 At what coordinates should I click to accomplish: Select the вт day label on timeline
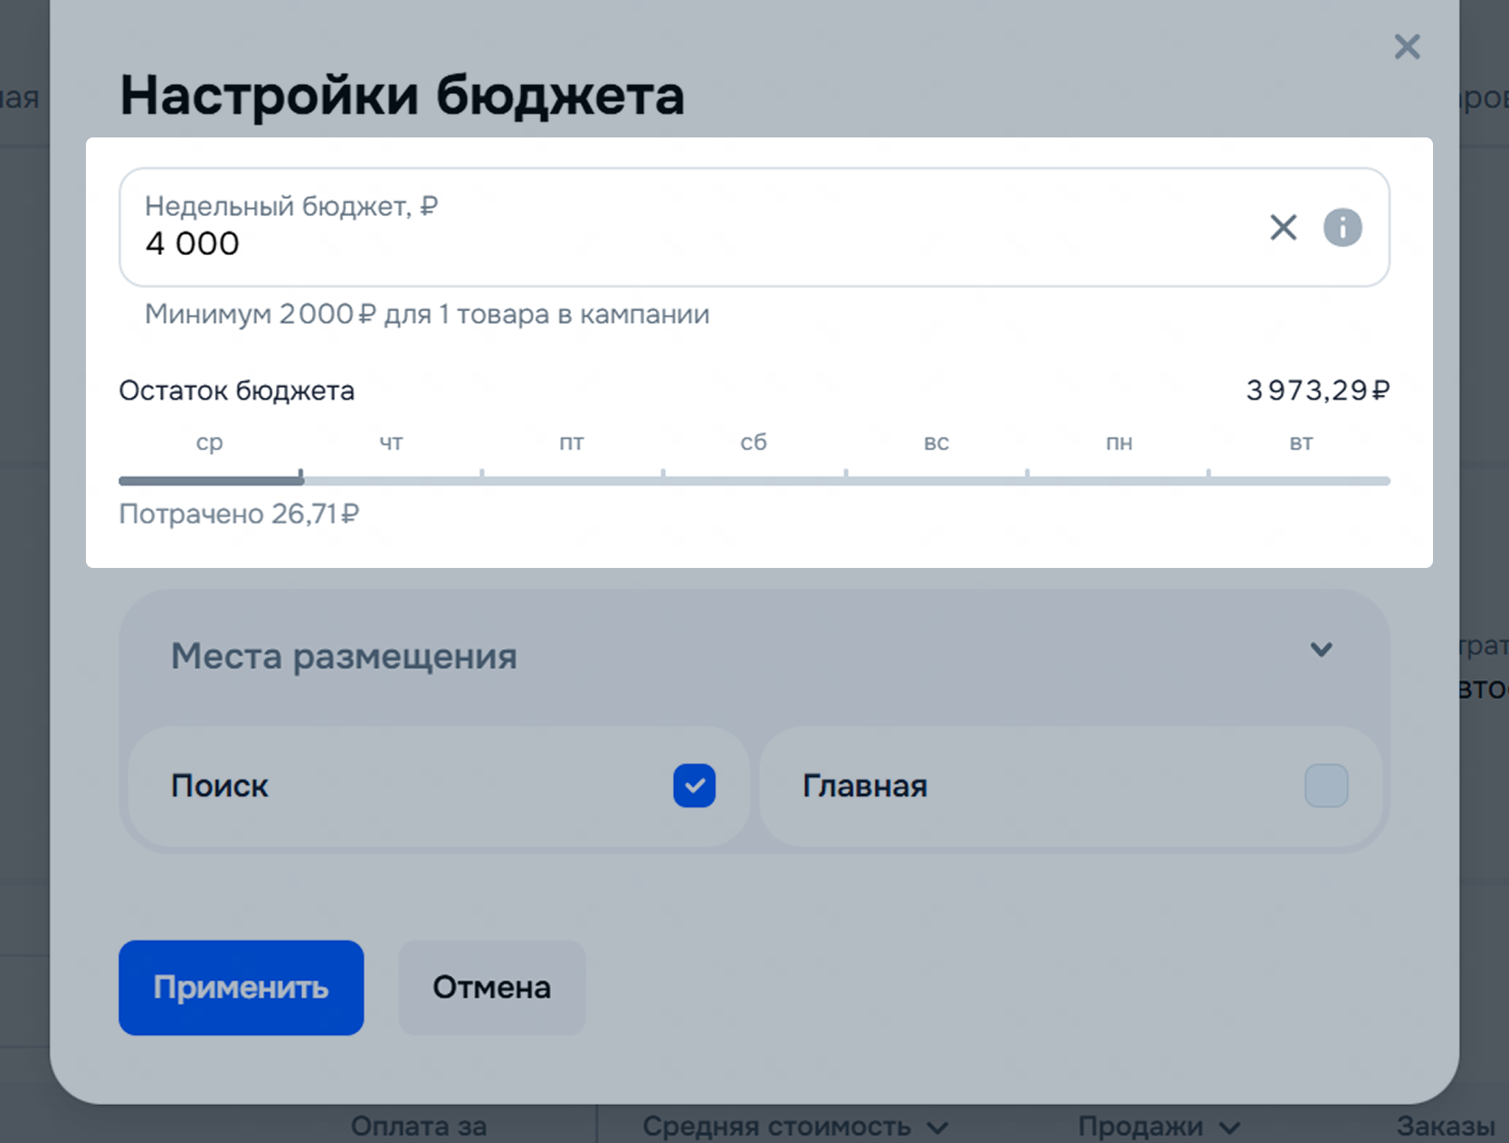[x=1301, y=443]
